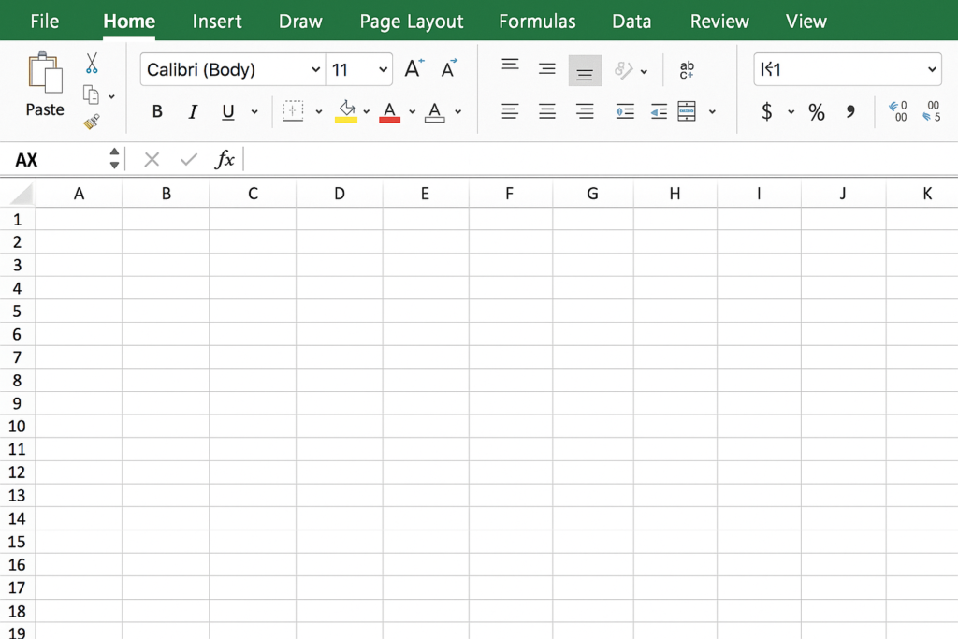Click the Merge cells button

point(687,111)
